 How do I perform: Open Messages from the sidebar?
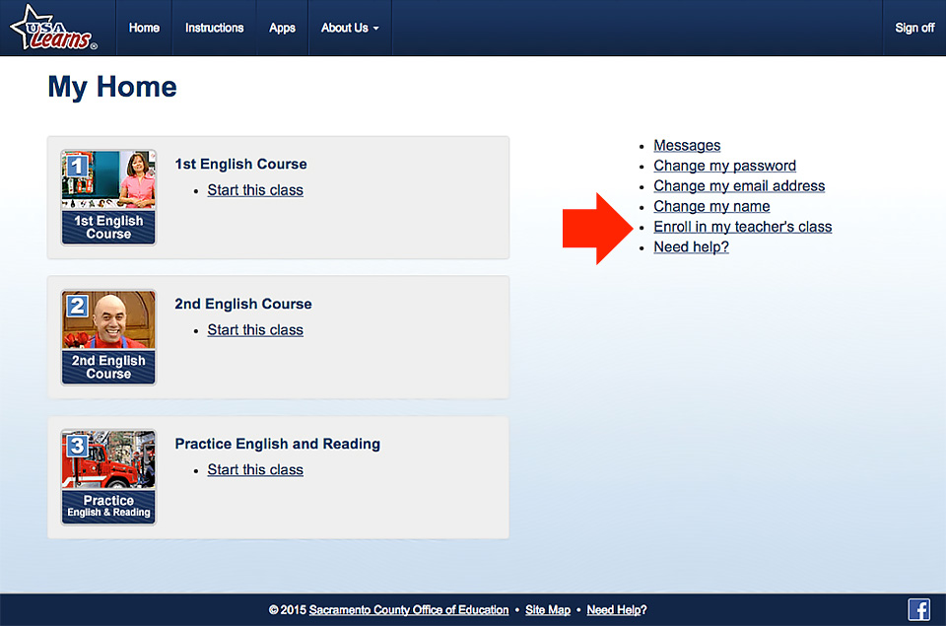point(687,145)
